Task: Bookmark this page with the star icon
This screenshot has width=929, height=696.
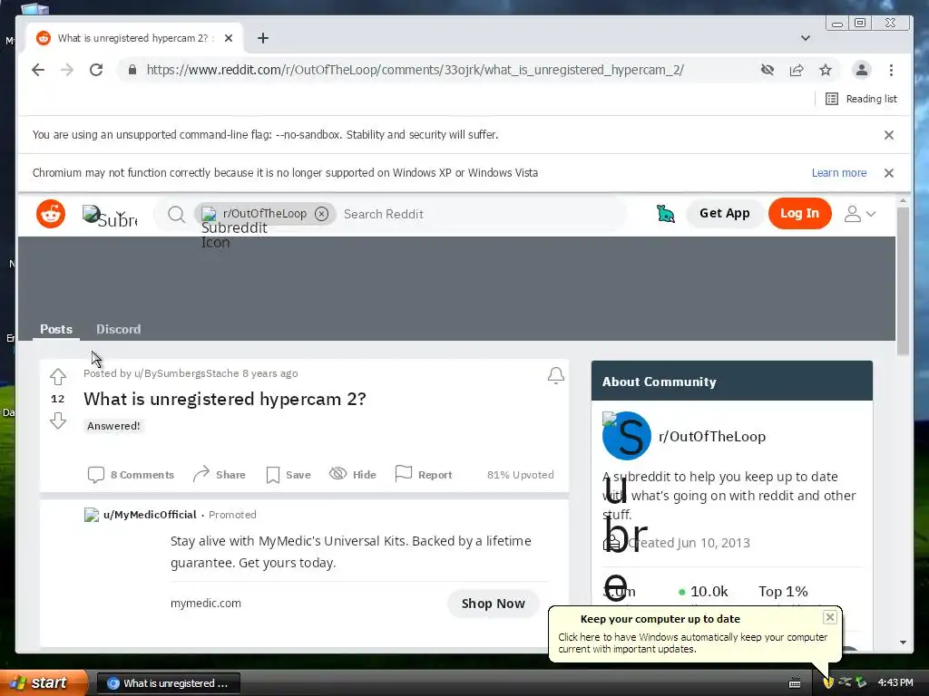Action: click(826, 70)
